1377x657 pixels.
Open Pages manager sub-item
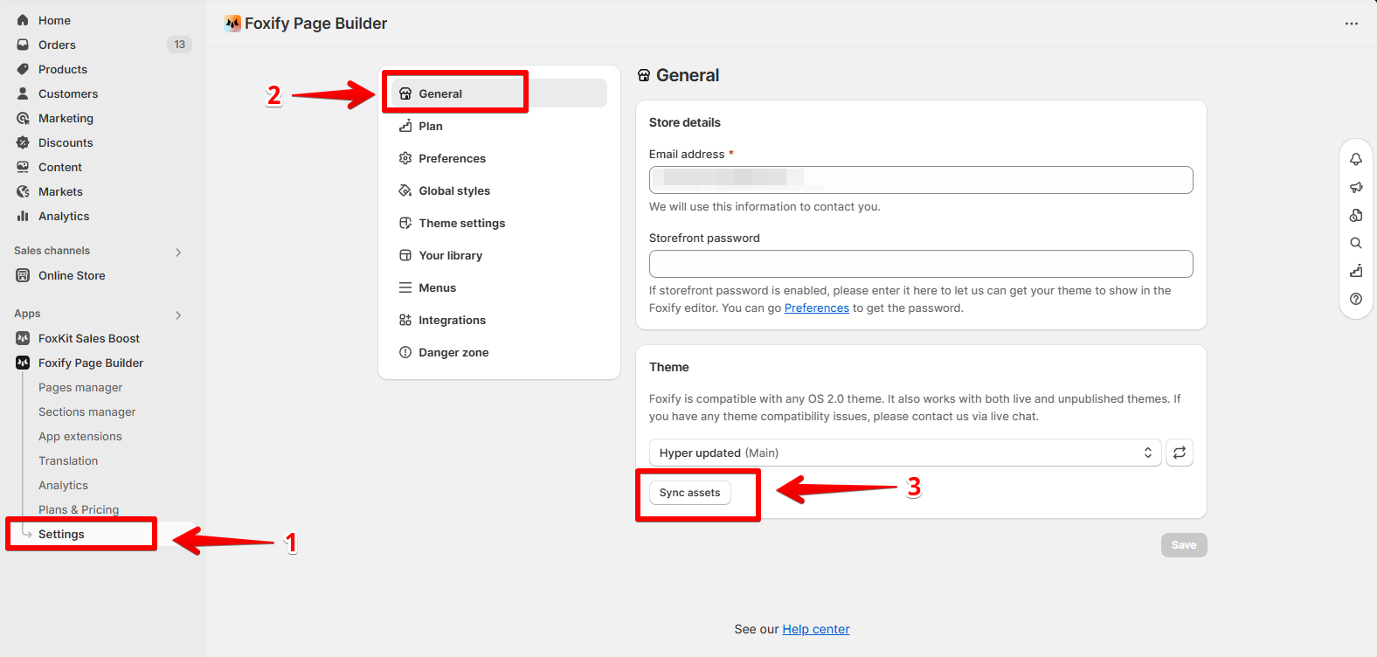coord(80,387)
